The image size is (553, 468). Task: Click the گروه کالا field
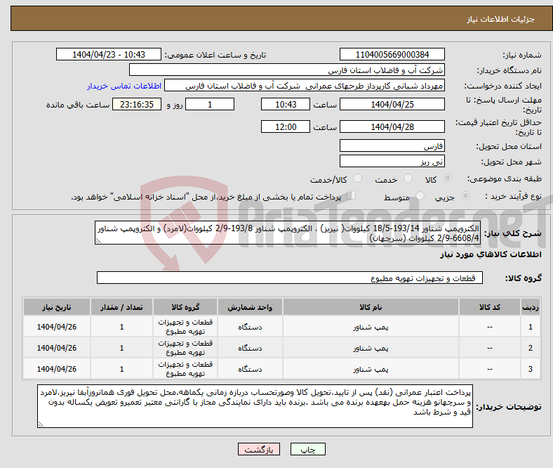290,278
